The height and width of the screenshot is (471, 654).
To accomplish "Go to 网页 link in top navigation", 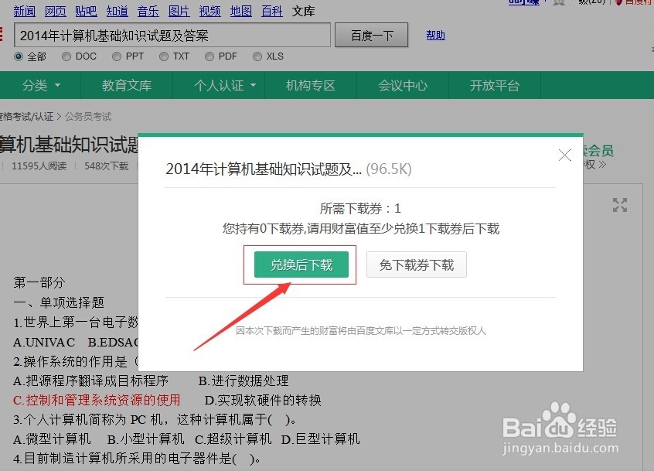I will [56, 12].
